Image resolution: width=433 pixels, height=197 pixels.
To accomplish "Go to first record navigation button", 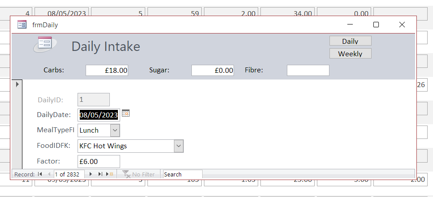I will 40,174.
